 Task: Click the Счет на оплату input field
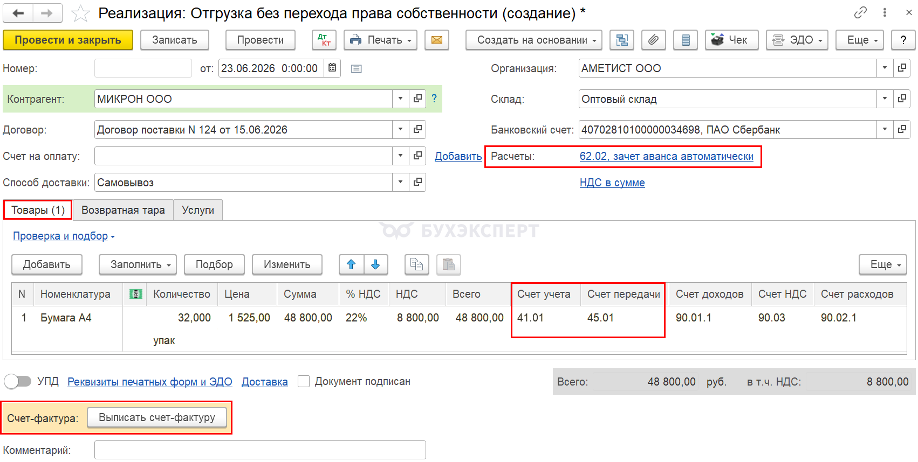243,156
